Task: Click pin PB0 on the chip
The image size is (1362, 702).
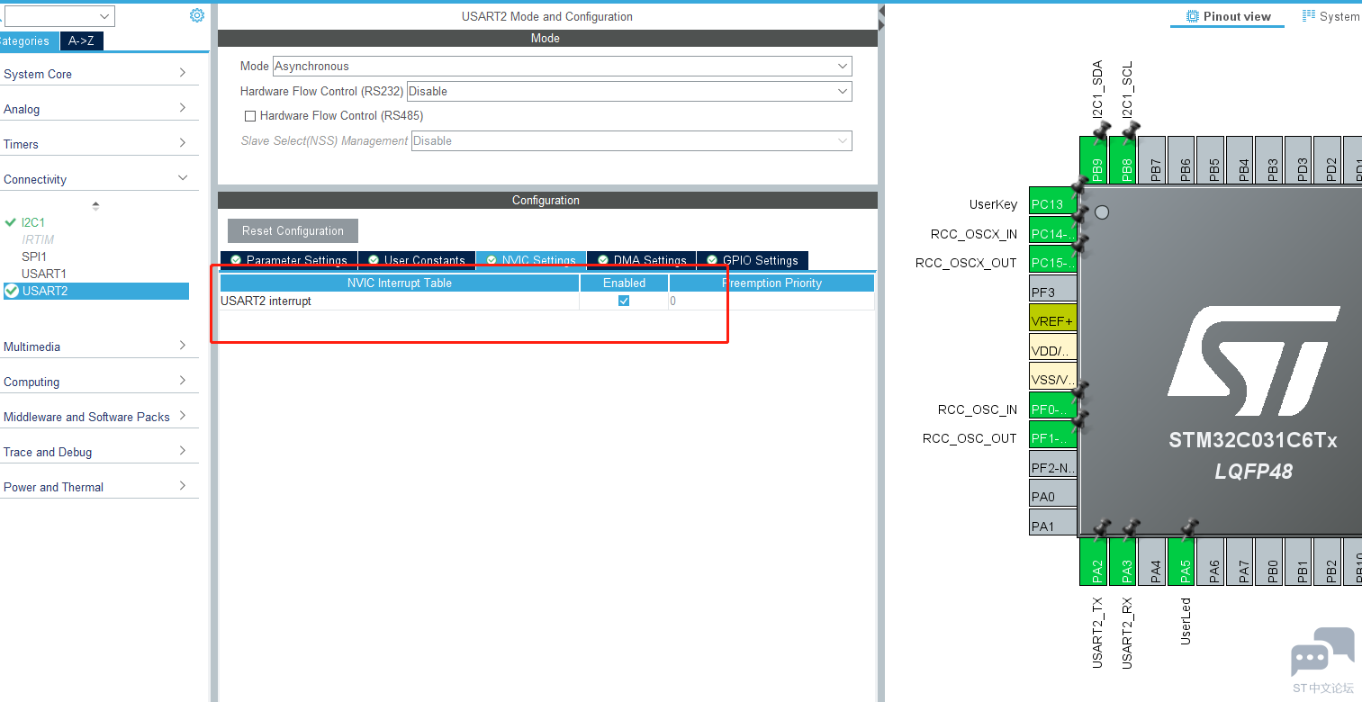Action: tap(1269, 562)
